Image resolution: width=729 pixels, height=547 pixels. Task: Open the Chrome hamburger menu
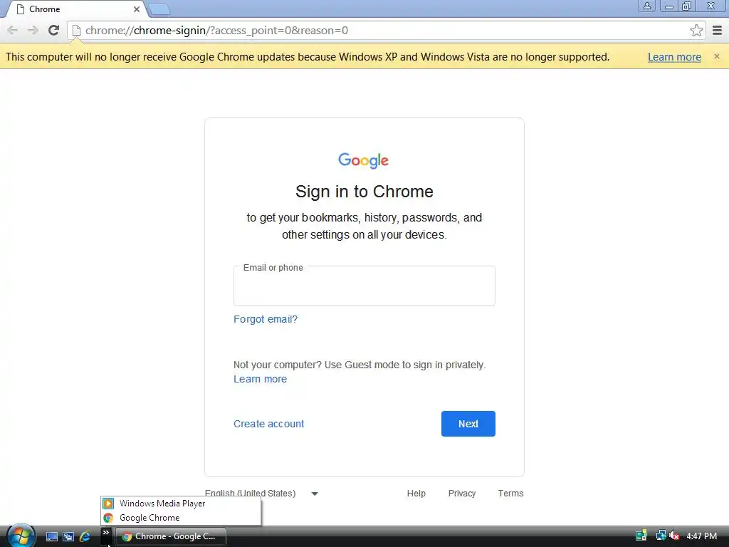coord(717,30)
